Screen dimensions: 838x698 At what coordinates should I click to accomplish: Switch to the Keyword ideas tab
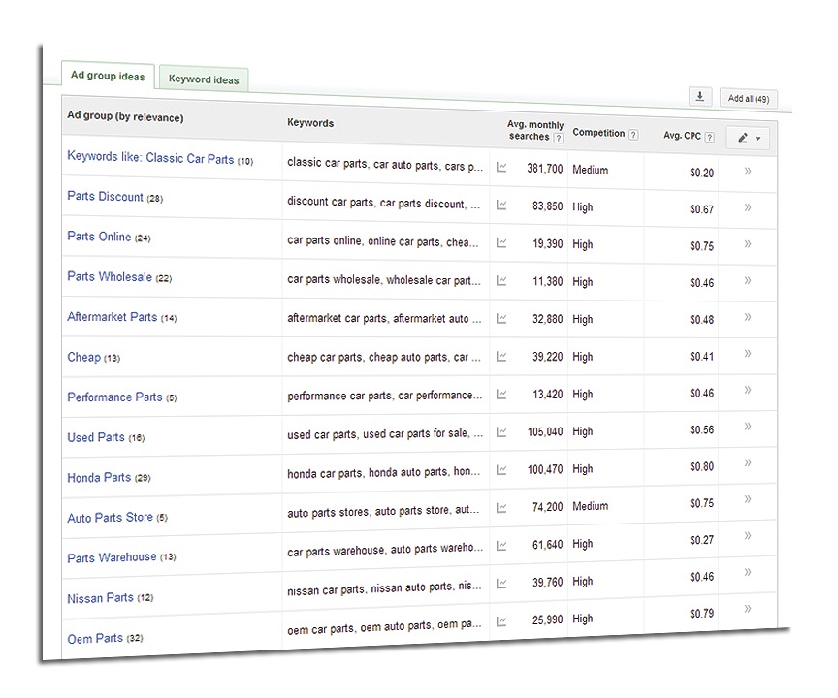click(203, 79)
